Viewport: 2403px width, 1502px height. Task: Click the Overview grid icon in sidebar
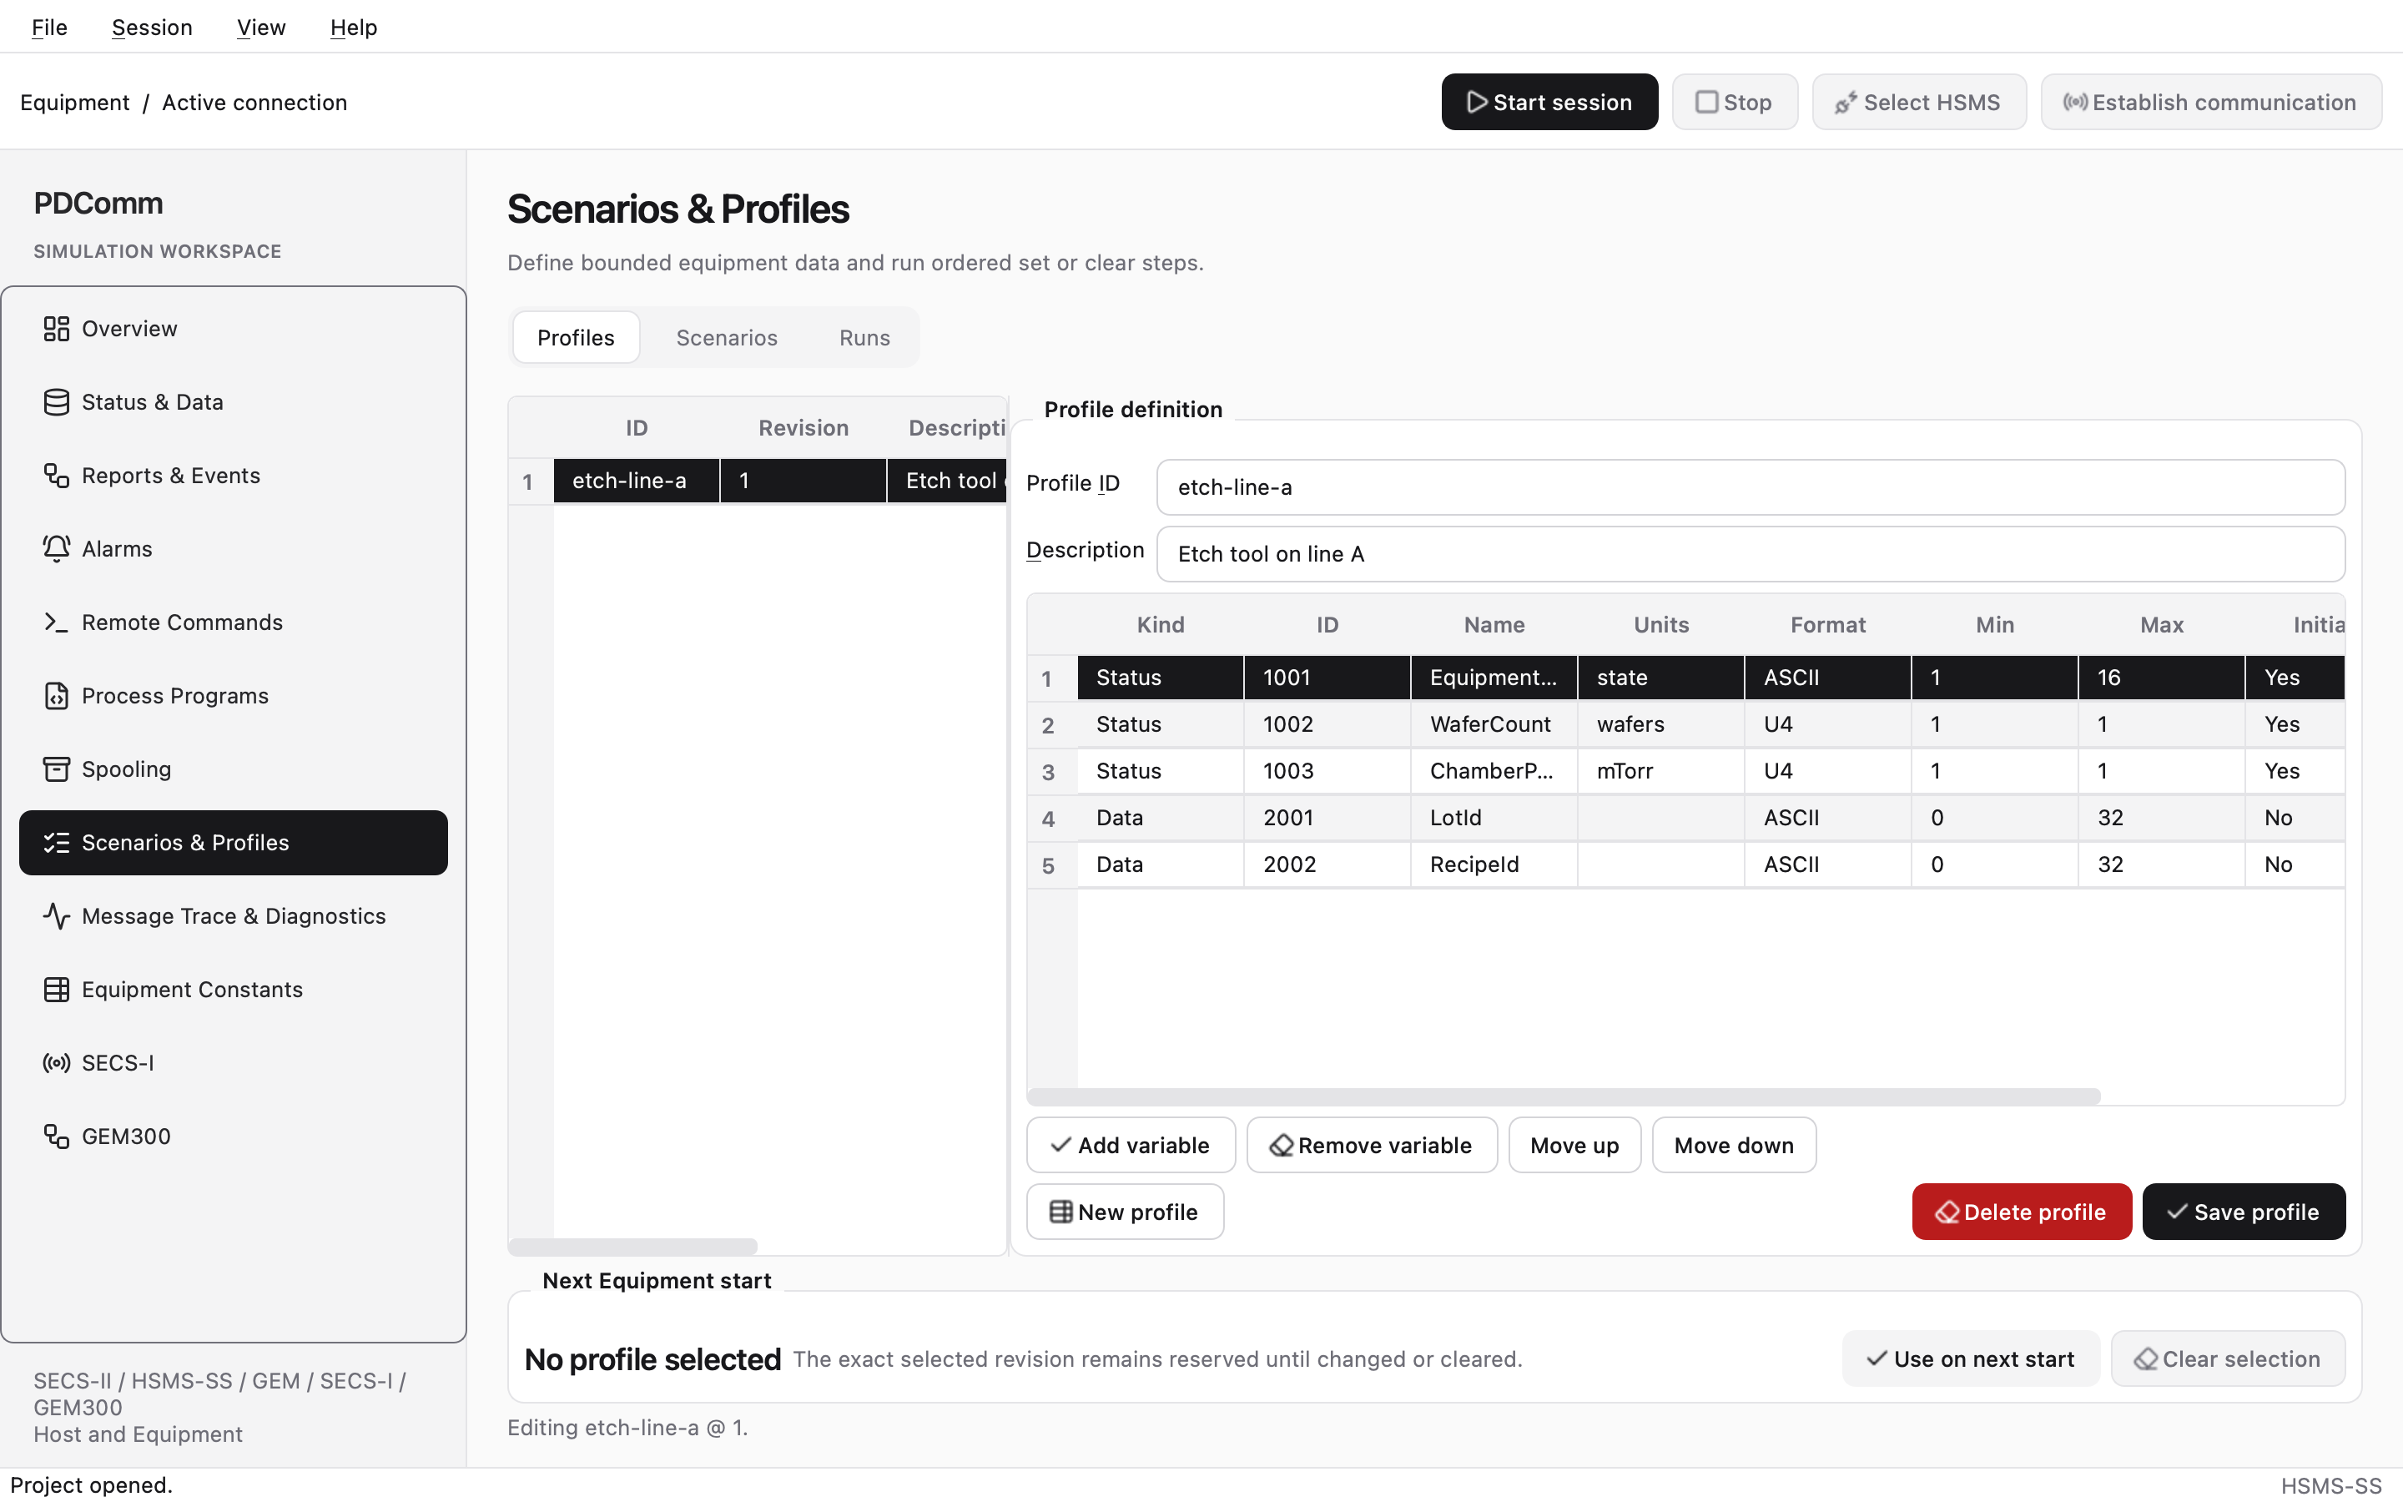pyautogui.click(x=57, y=329)
